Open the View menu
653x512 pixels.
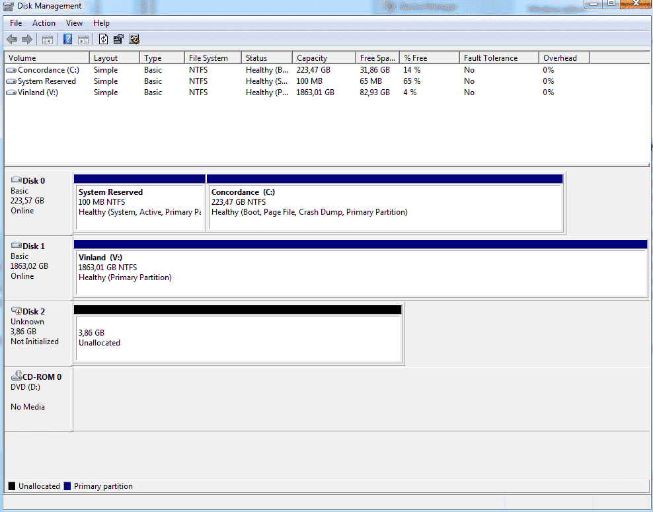coord(74,23)
